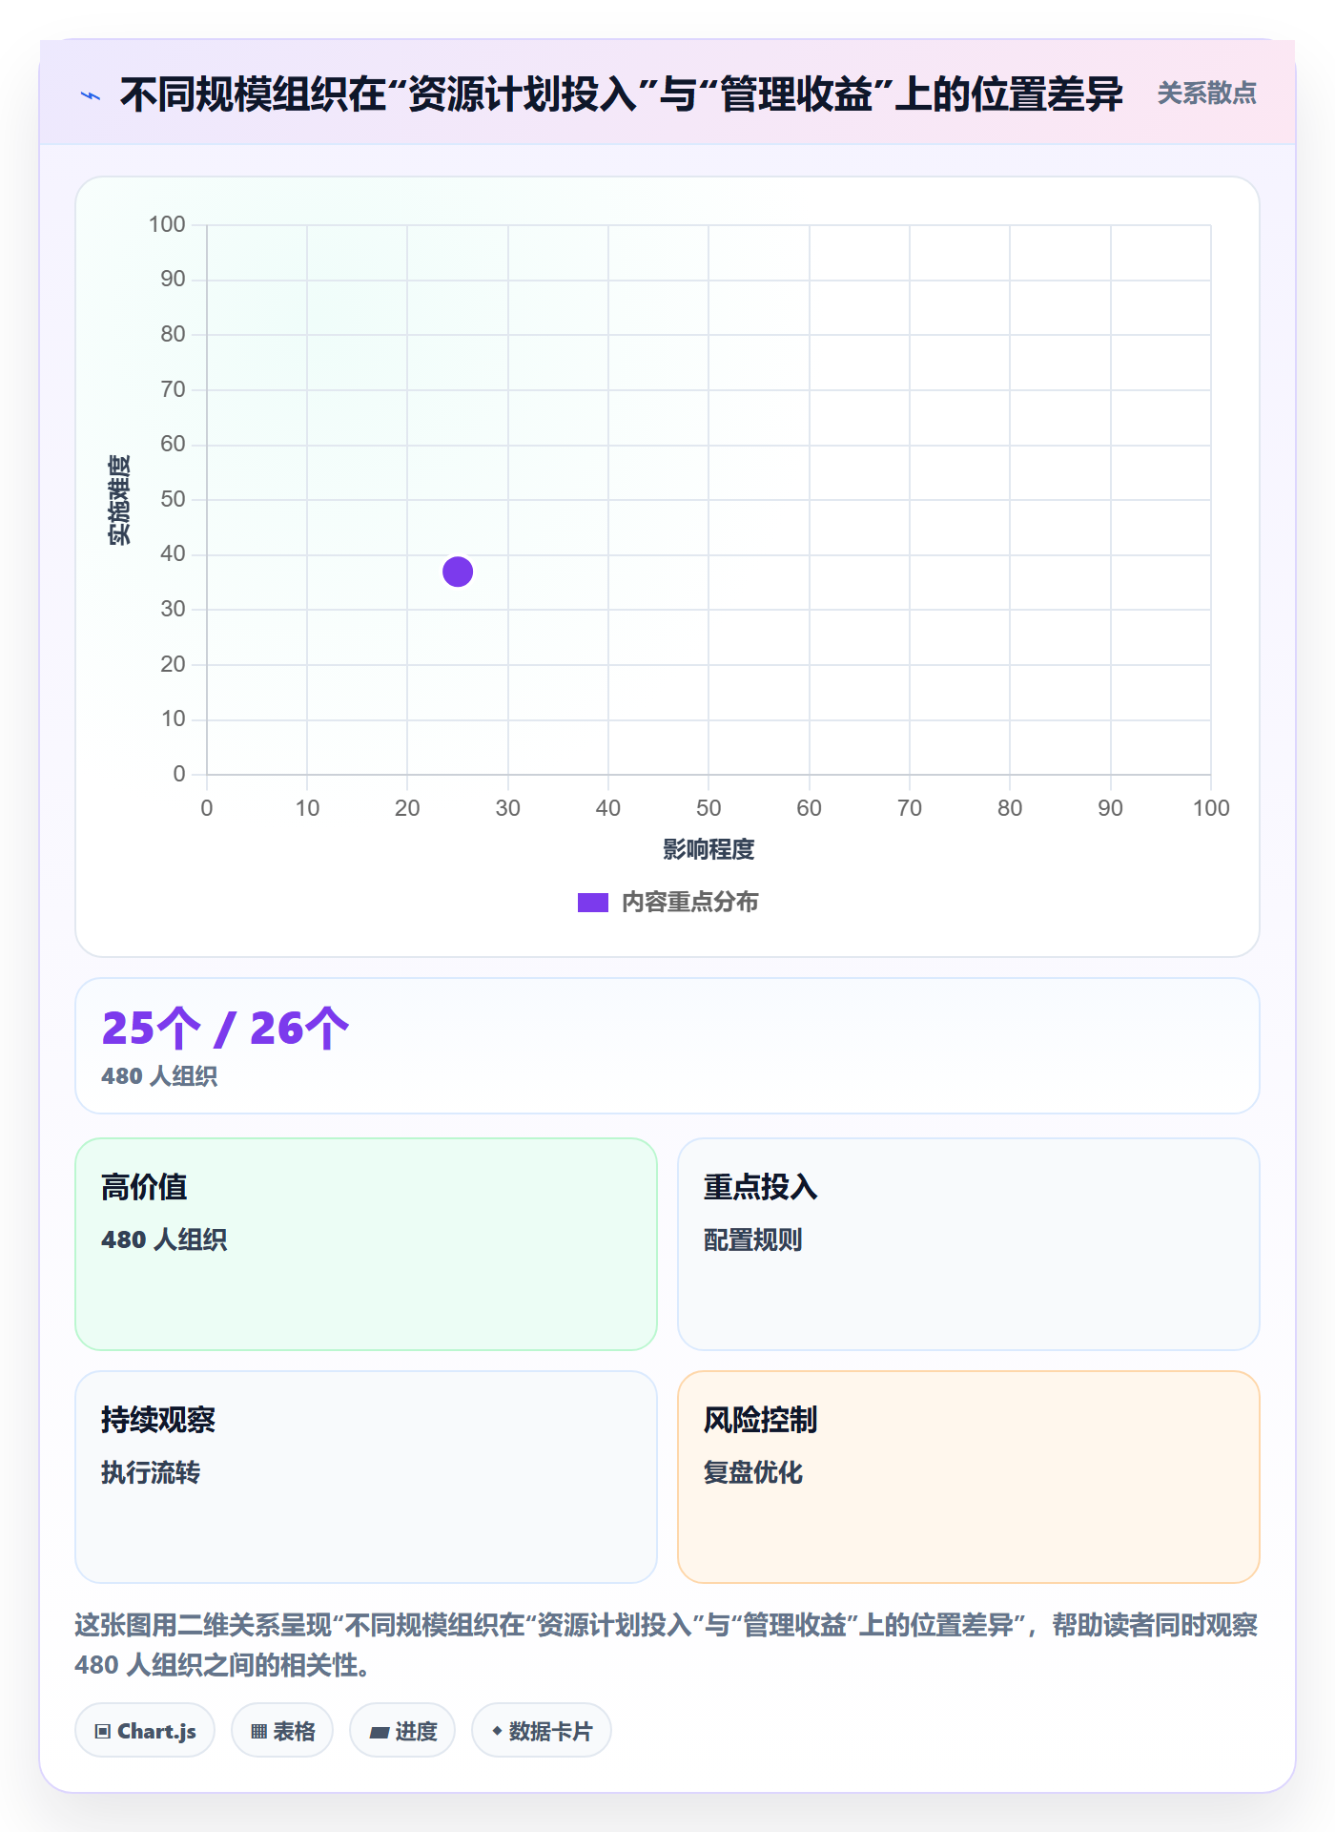The height and width of the screenshot is (1832, 1335).
Task: Click the 480 人组织 label under the metric
Action: pos(159,1076)
